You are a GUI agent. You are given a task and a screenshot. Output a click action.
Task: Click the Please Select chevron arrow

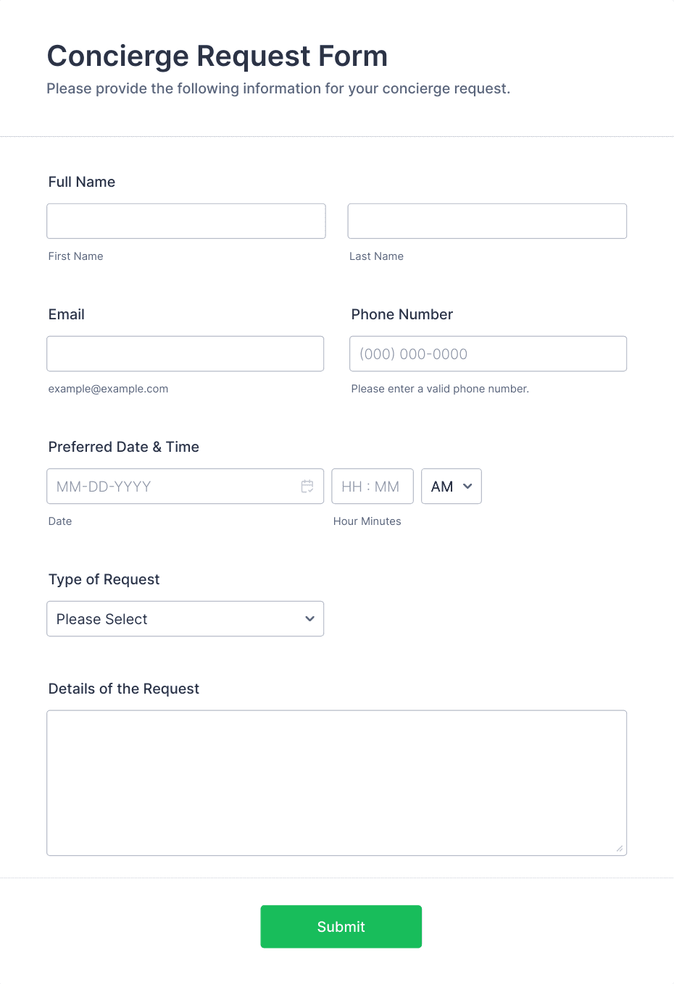tap(309, 619)
